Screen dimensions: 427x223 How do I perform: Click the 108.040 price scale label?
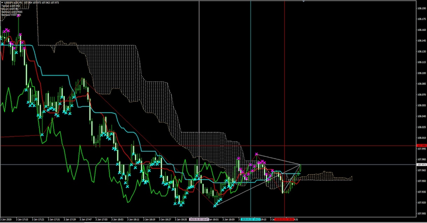pos(421,116)
